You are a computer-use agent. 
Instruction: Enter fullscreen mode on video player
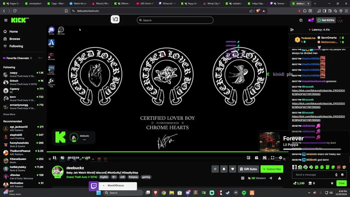273,158
